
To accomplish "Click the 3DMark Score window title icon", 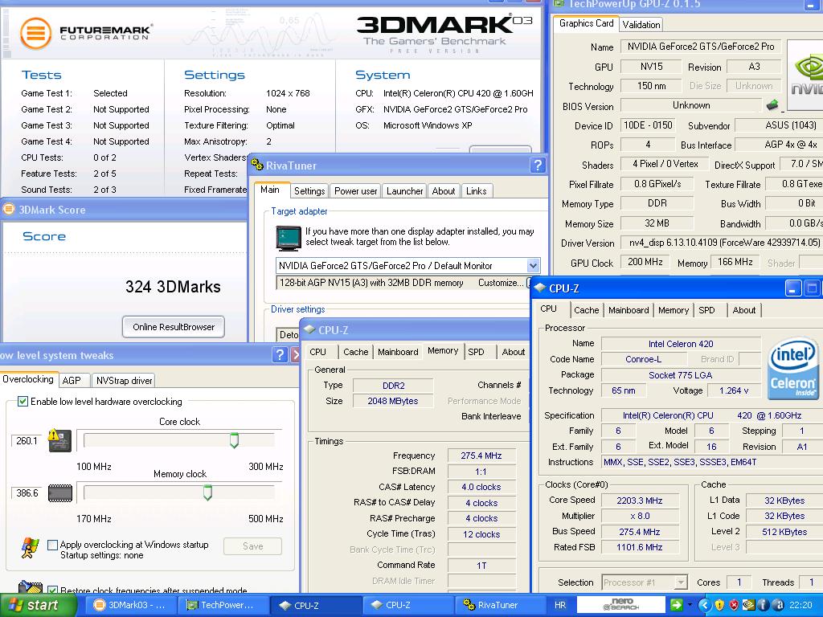I will tap(8, 210).
